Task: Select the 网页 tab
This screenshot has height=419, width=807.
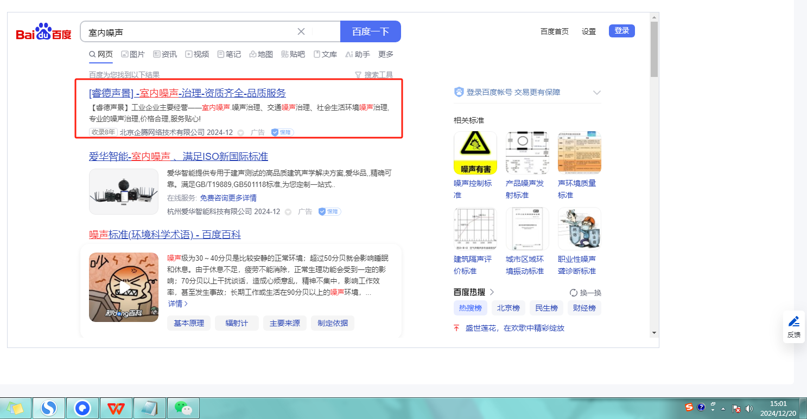Action: (x=101, y=54)
